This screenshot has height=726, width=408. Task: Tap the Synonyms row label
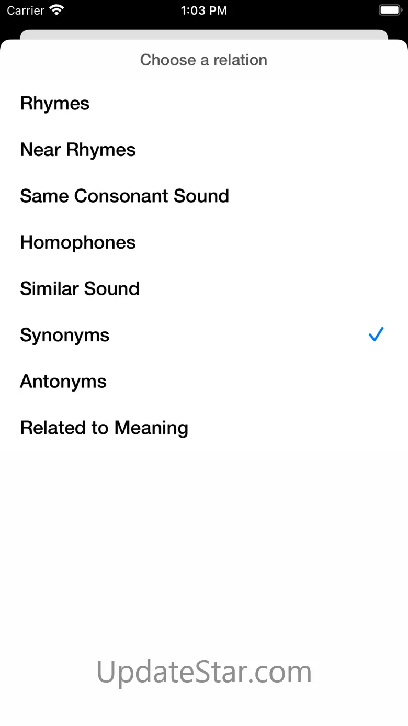click(65, 336)
